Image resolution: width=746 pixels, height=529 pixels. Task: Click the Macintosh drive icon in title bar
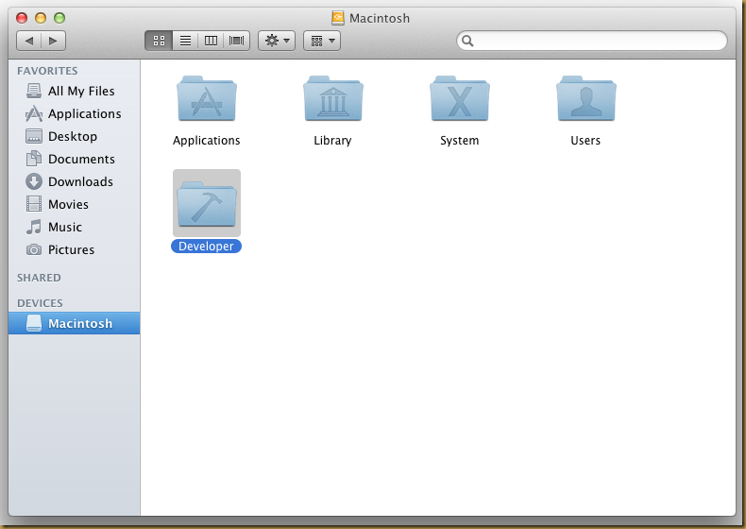(338, 18)
